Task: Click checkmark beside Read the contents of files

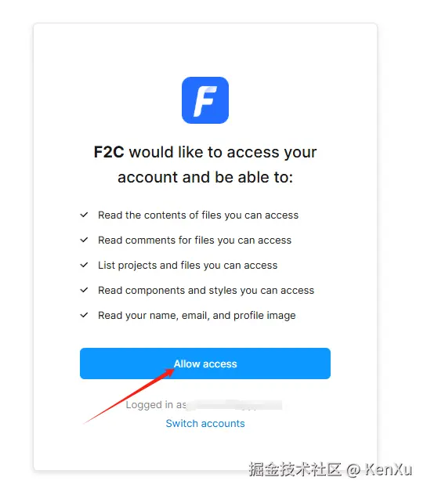Action: (84, 215)
